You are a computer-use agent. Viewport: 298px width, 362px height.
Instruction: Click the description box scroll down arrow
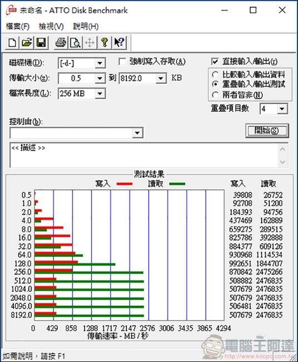tap(282, 162)
